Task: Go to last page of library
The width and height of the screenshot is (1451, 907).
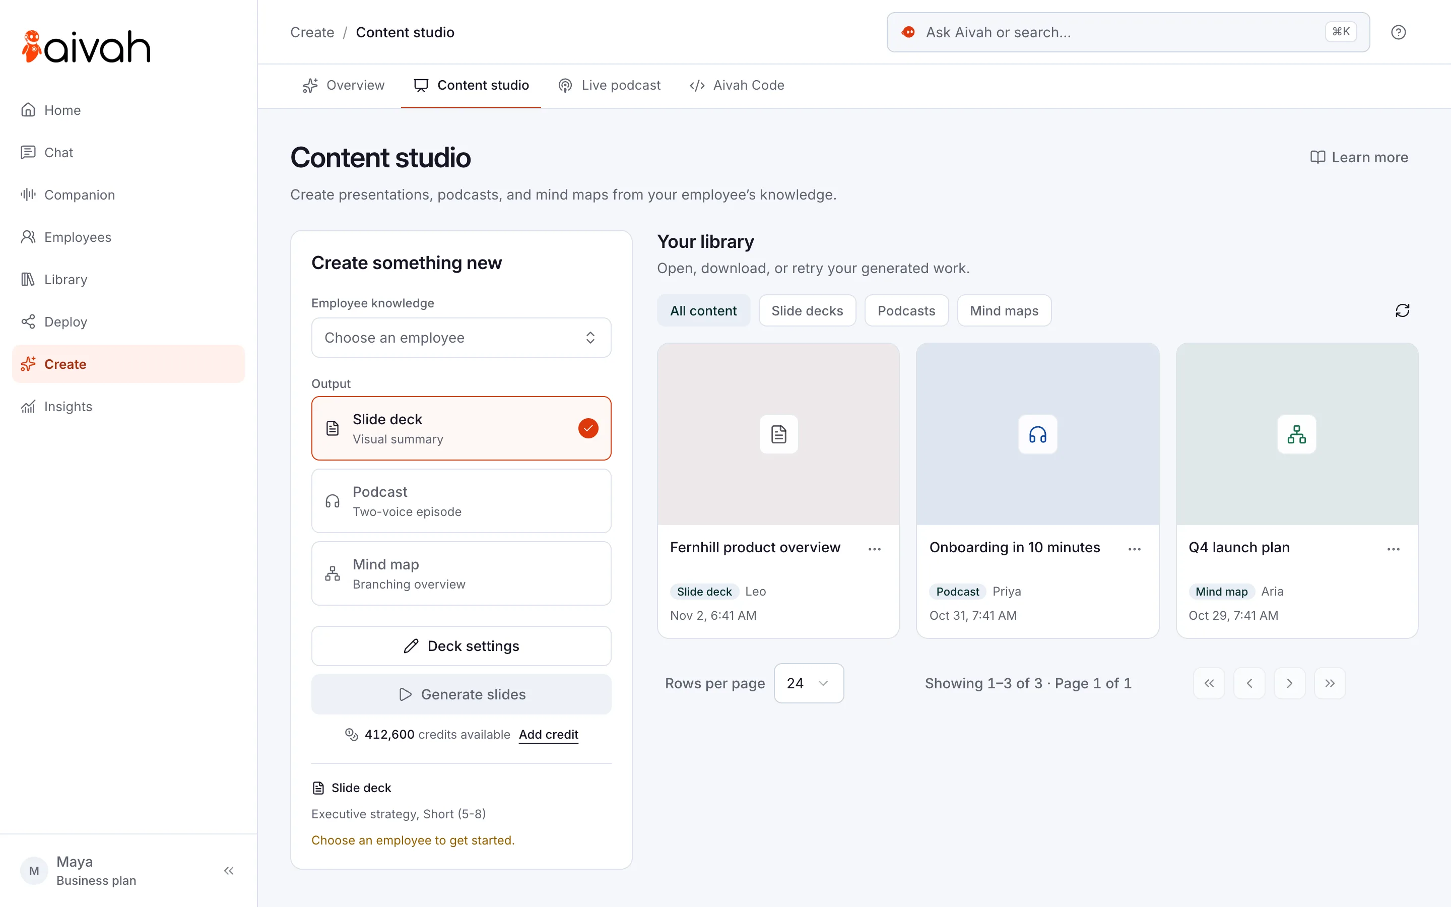Action: (1330, 683)
